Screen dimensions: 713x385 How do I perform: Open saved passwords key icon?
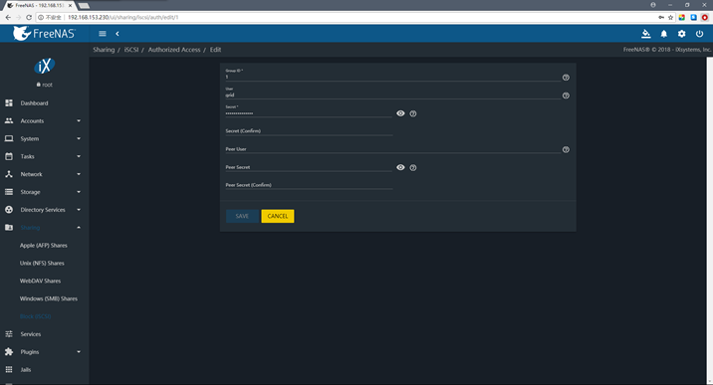click(x=660, y=17)
